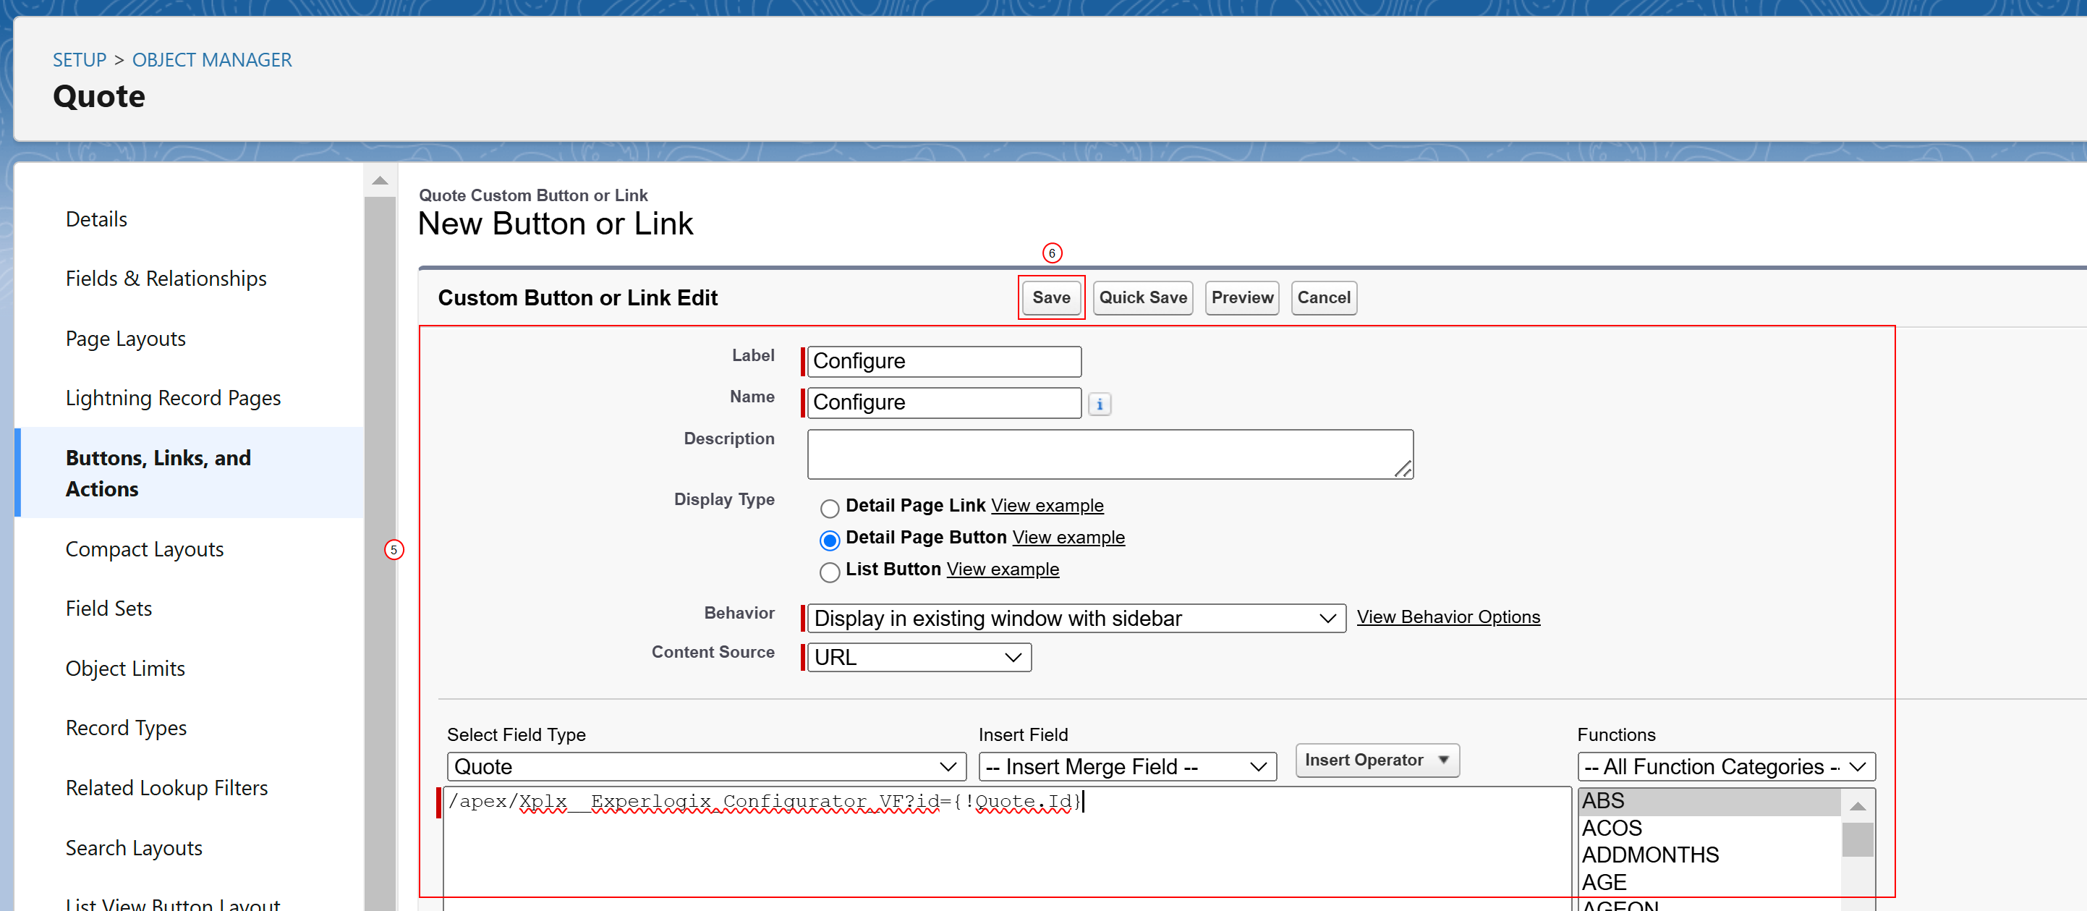Open the Behavior dropdown
Image resolution: width=2087 pixels, height=911 pixels.
tap(1076, 619)
